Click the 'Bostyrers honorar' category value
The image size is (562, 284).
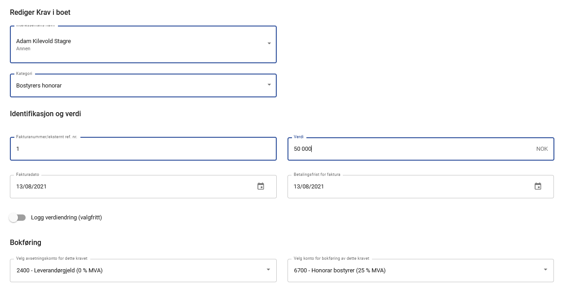coord(39,86)
